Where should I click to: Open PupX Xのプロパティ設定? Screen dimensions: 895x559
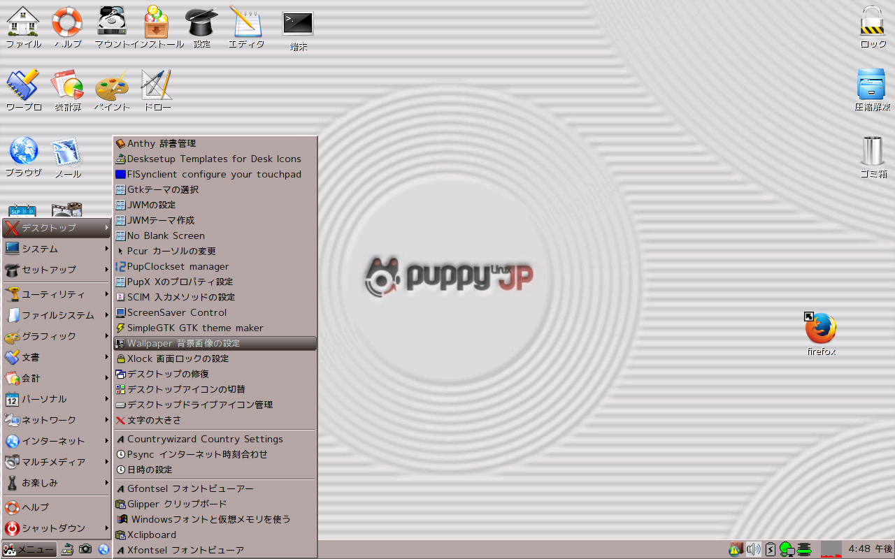(215, 282)
